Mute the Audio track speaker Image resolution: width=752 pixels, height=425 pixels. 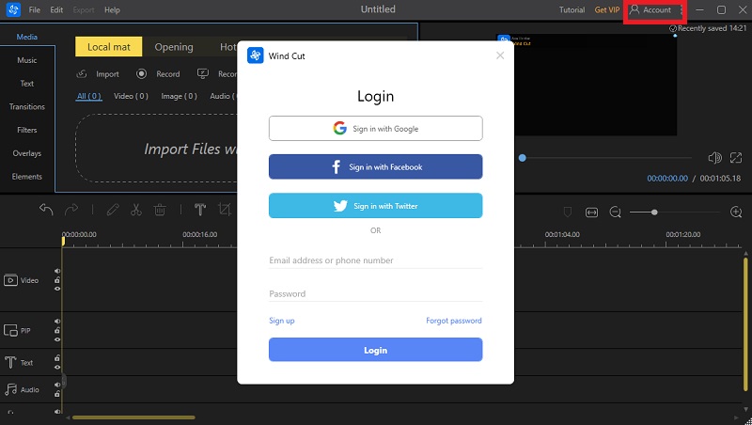57,385
